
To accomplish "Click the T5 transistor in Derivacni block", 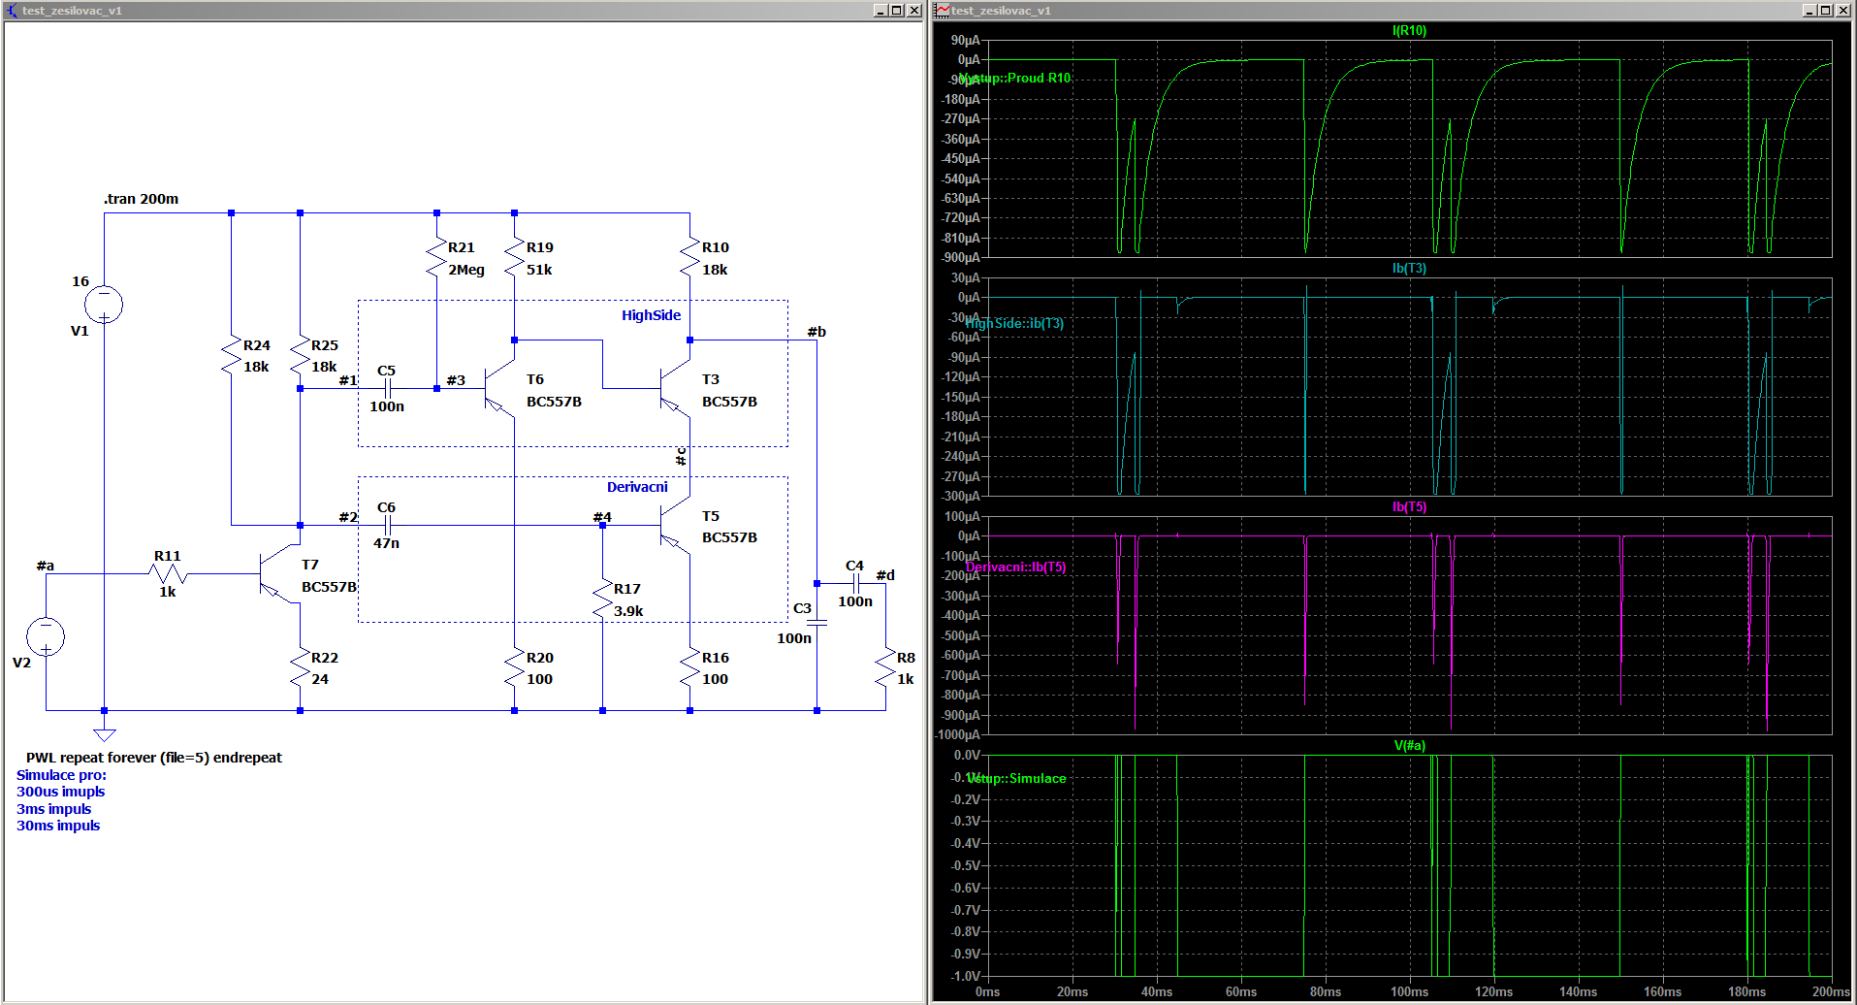I will coord(675,526).
